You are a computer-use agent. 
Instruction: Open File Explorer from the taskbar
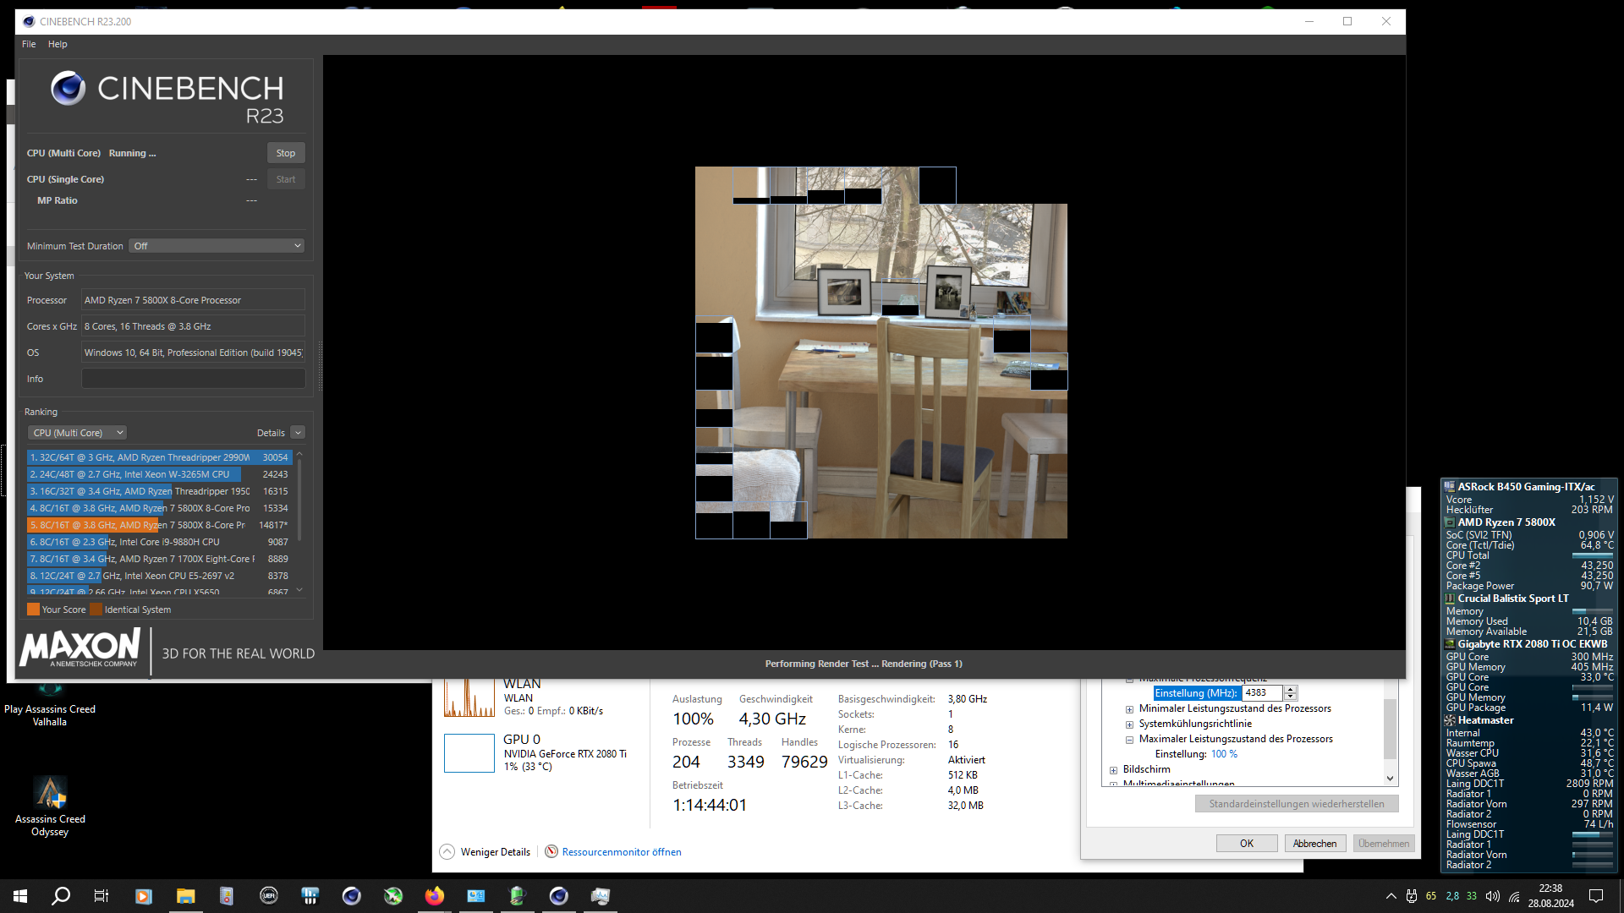click(185, 896)
